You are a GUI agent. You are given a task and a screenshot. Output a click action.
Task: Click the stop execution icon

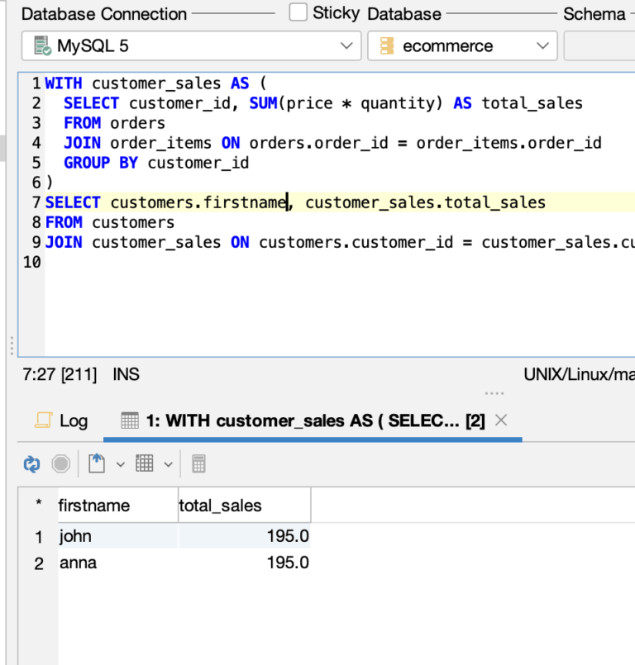pos(60,463)
